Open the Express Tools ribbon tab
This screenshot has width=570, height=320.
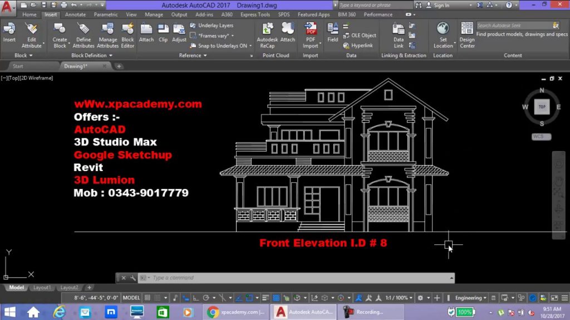tap(255, 14)
